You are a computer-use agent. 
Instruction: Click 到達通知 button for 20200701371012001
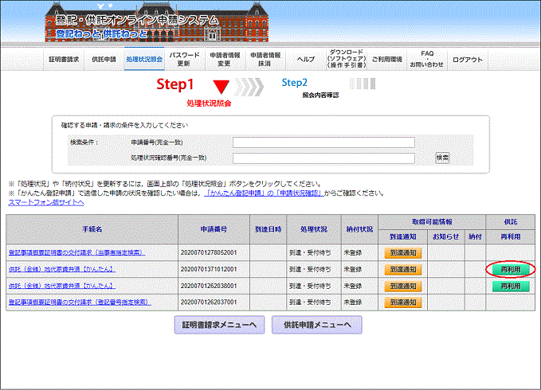[x=403, y=269]
